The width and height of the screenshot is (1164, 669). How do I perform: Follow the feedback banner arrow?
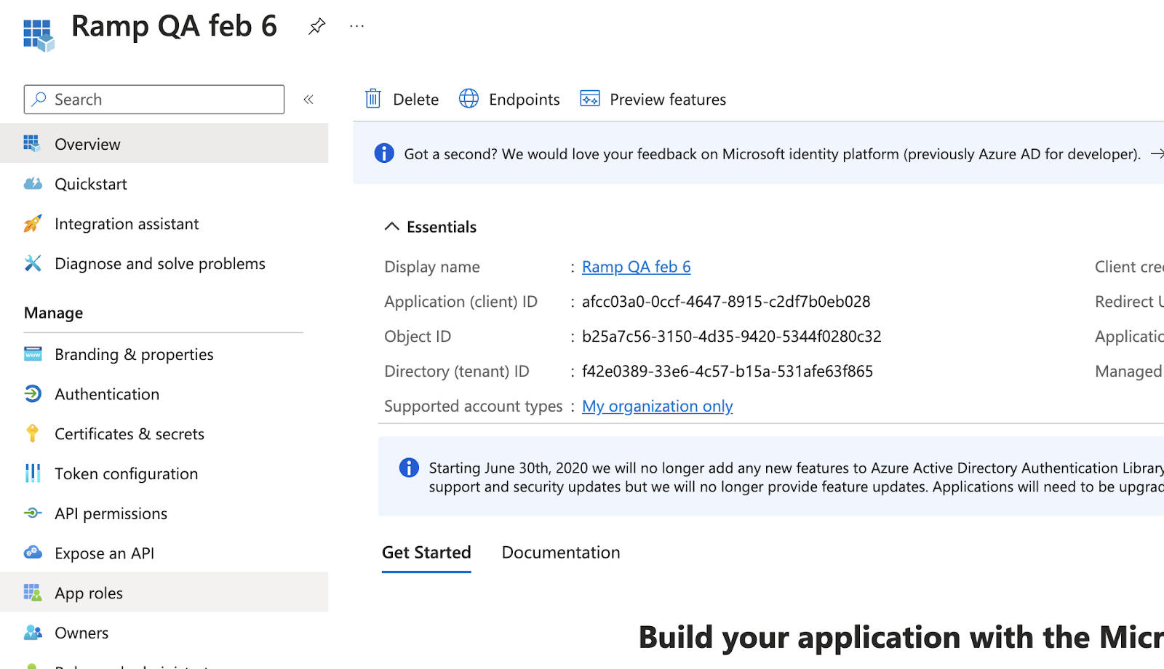[x=1157, y=153]
